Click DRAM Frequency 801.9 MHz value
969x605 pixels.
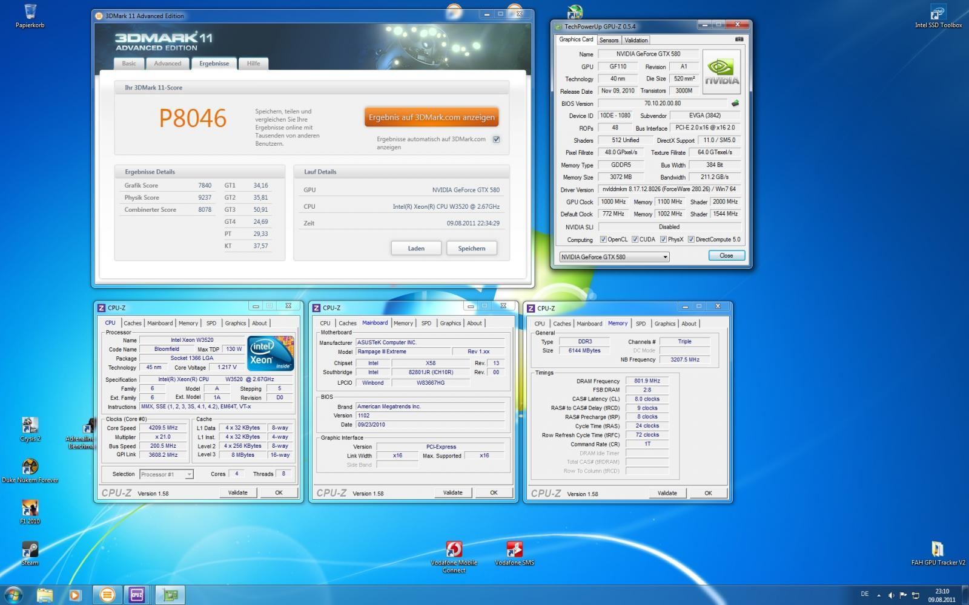coord(647,381)
